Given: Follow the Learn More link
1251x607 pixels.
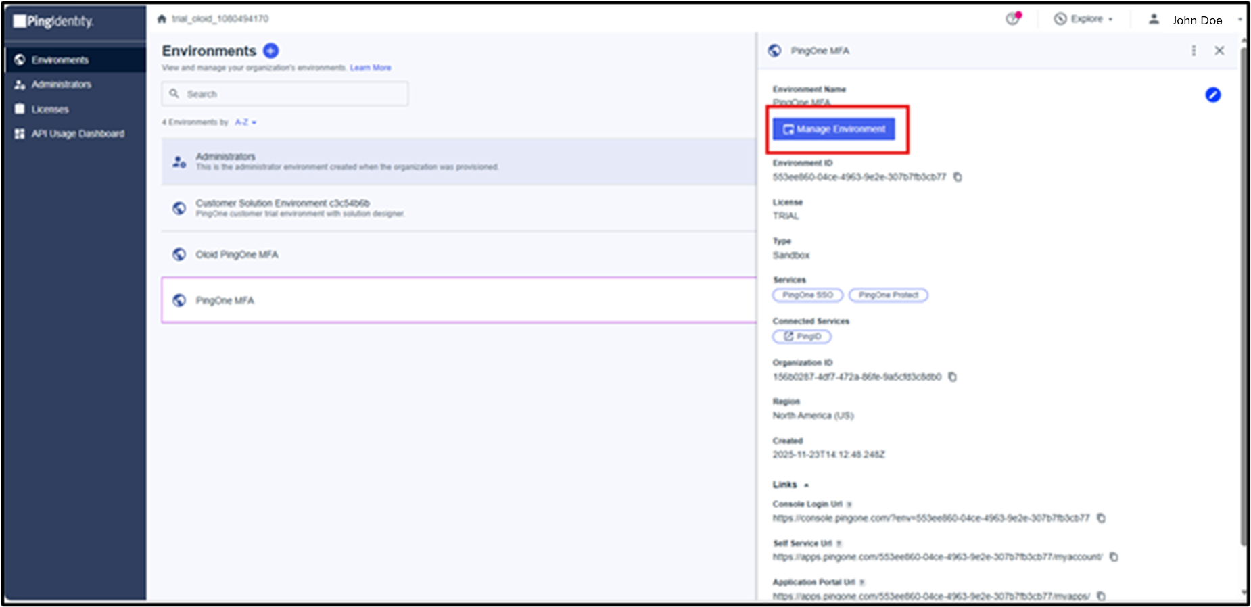Looking at the screenshot, I should click(x=371, y=68).
